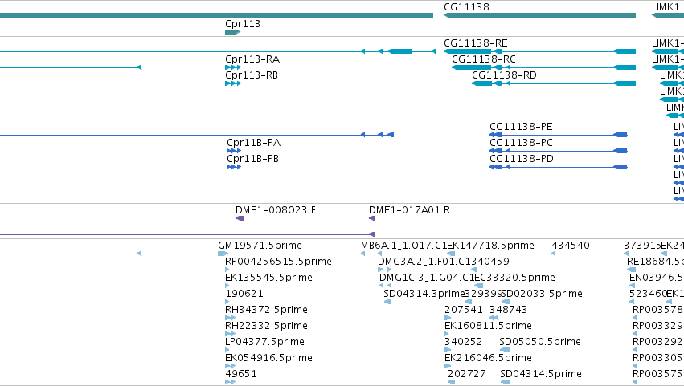Click the 348743 EST label
This screenshot has height=386, width=684.
[508, 310]
